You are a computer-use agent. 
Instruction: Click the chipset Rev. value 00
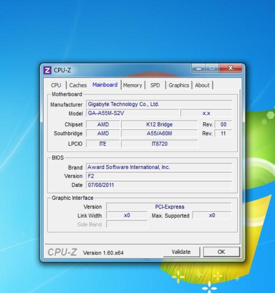click(223, 125)
